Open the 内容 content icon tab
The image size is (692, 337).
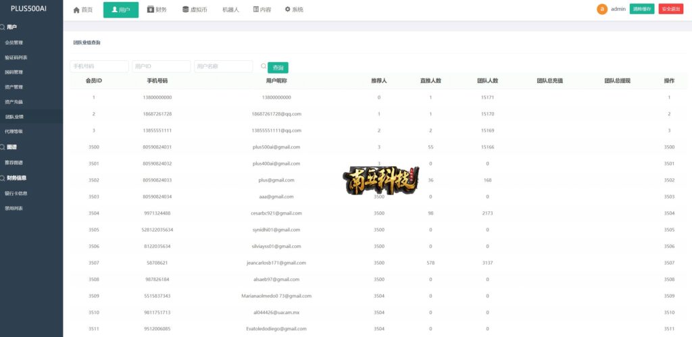pos(262,9)
